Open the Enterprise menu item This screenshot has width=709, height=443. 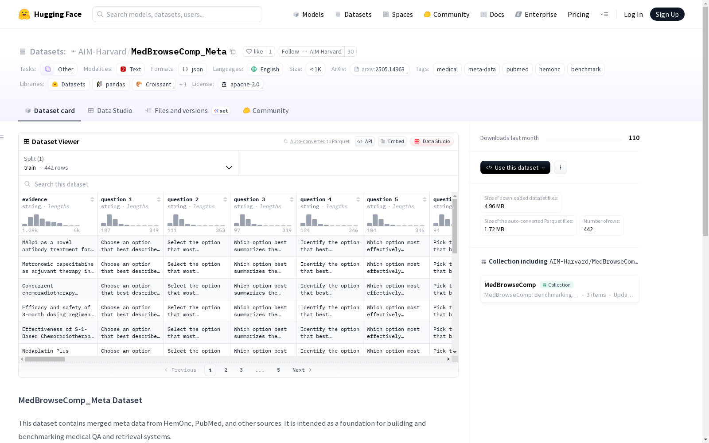pyautogui.click(x=536, y=14)
